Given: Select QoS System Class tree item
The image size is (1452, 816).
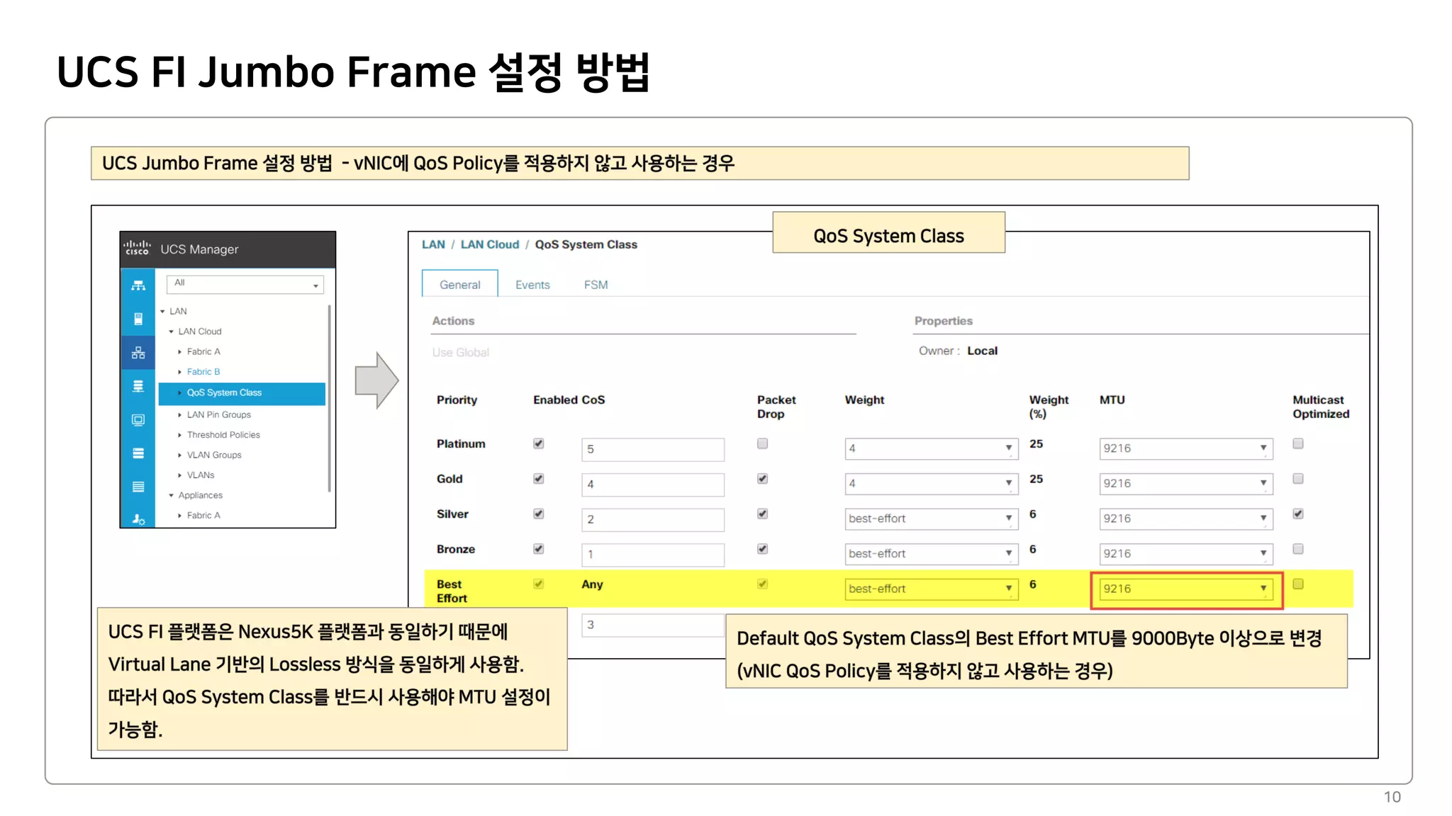Looking at the screenshot, I should click(x=242, y=393).
